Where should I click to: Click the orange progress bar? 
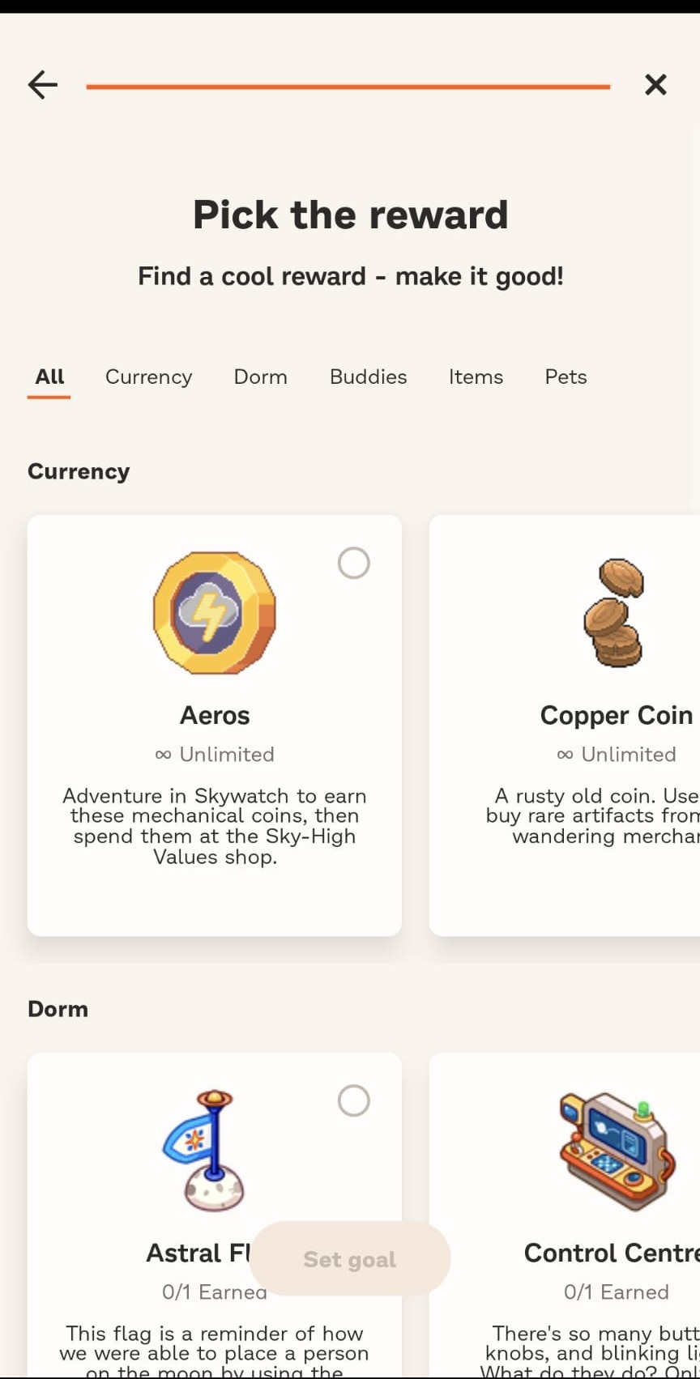click(348, 86)
